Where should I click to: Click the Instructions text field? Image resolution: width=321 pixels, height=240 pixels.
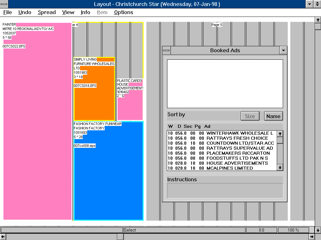(225, 191)
